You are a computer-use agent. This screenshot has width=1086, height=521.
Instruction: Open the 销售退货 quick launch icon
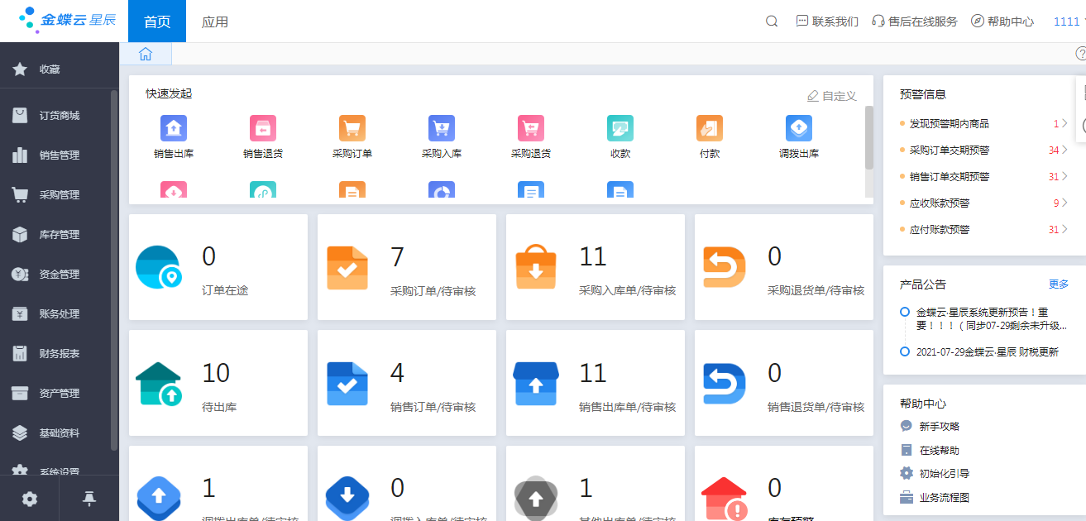(263, 129)
